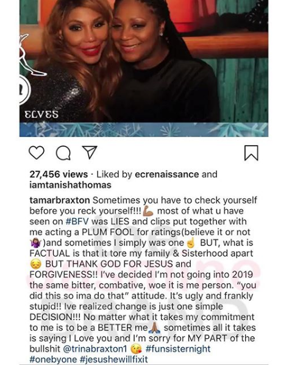Save the post using the bookmark icon

(251, 153)
